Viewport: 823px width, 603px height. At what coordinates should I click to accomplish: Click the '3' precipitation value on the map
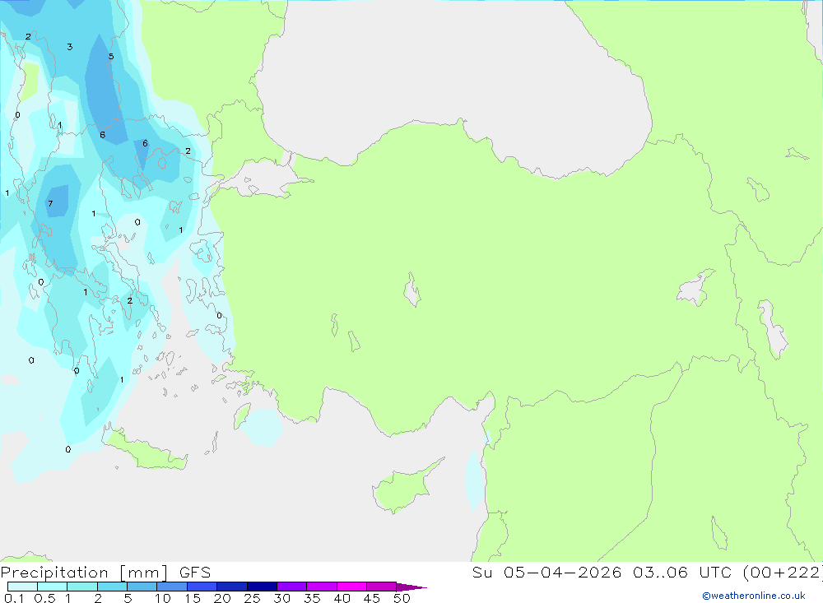click(70, 47)
